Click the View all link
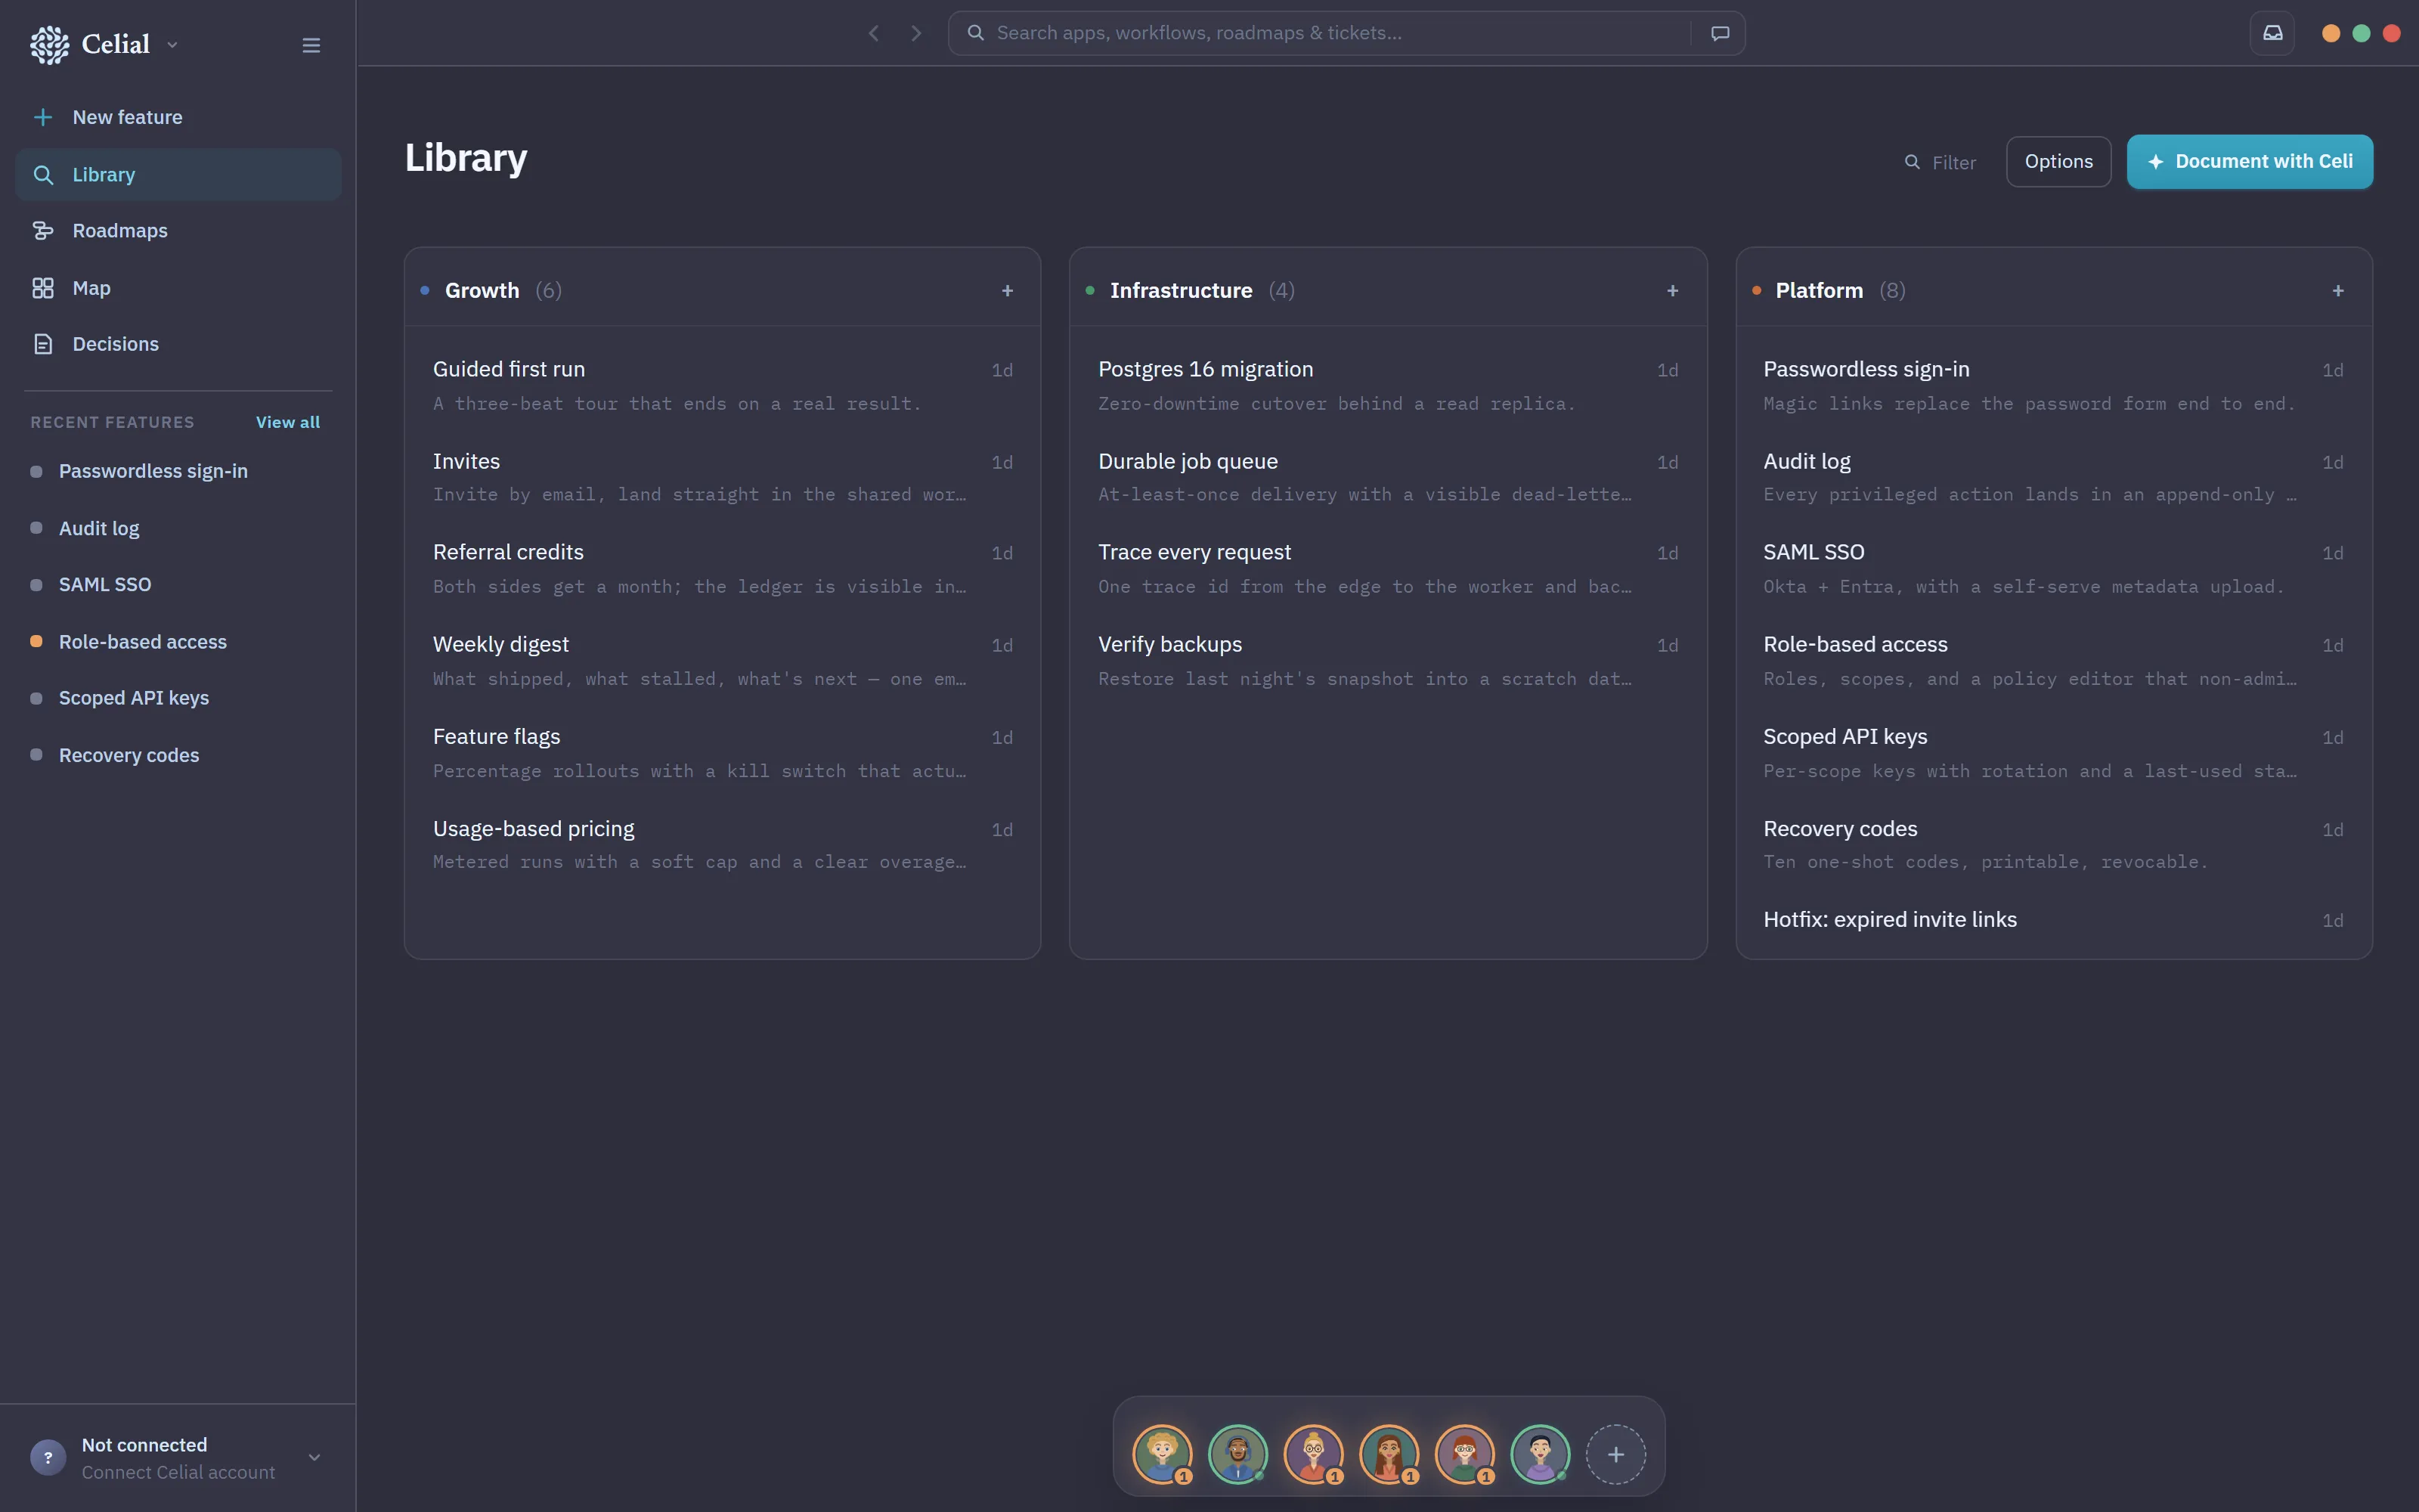Image resolution: width=2419 pixels, height=1512 pixels. 288,422
